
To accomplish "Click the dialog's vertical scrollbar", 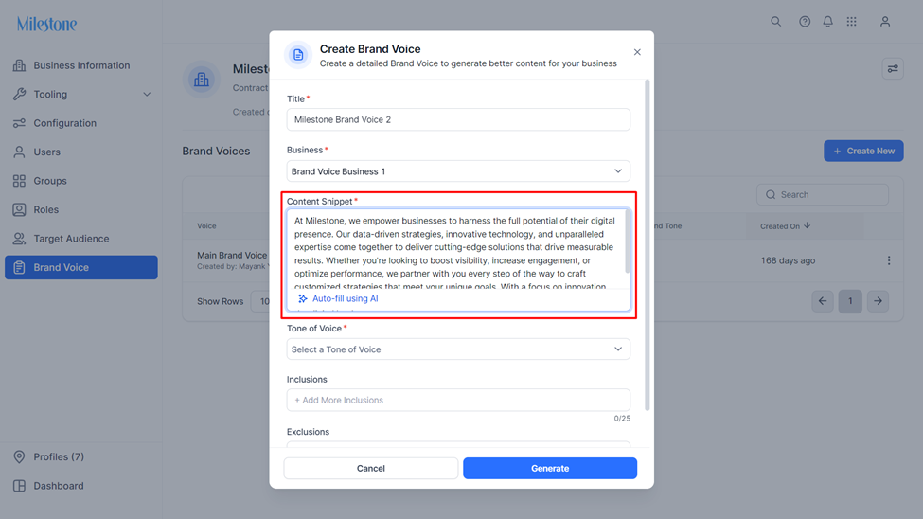I will pyautogui.click(x=647, y=245).
